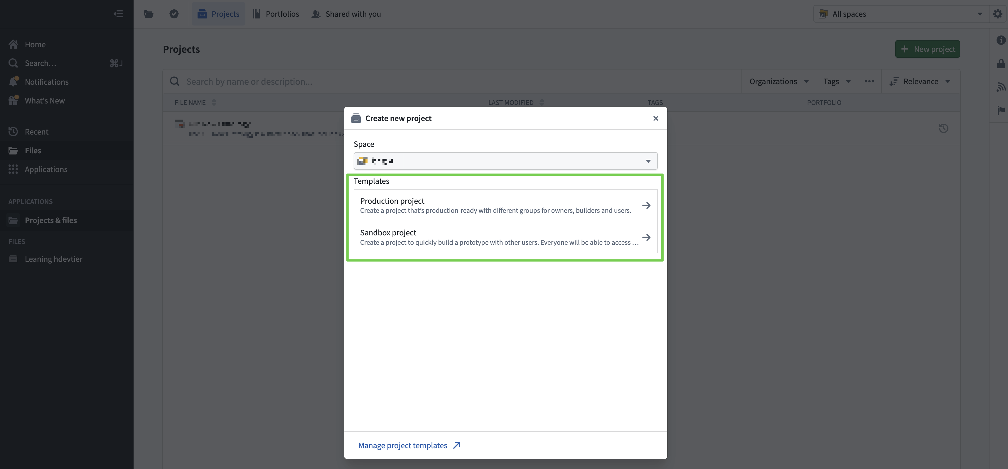Choose the Sandbox project template
This screenshot has height=469, width=1008.
(505, 237)
